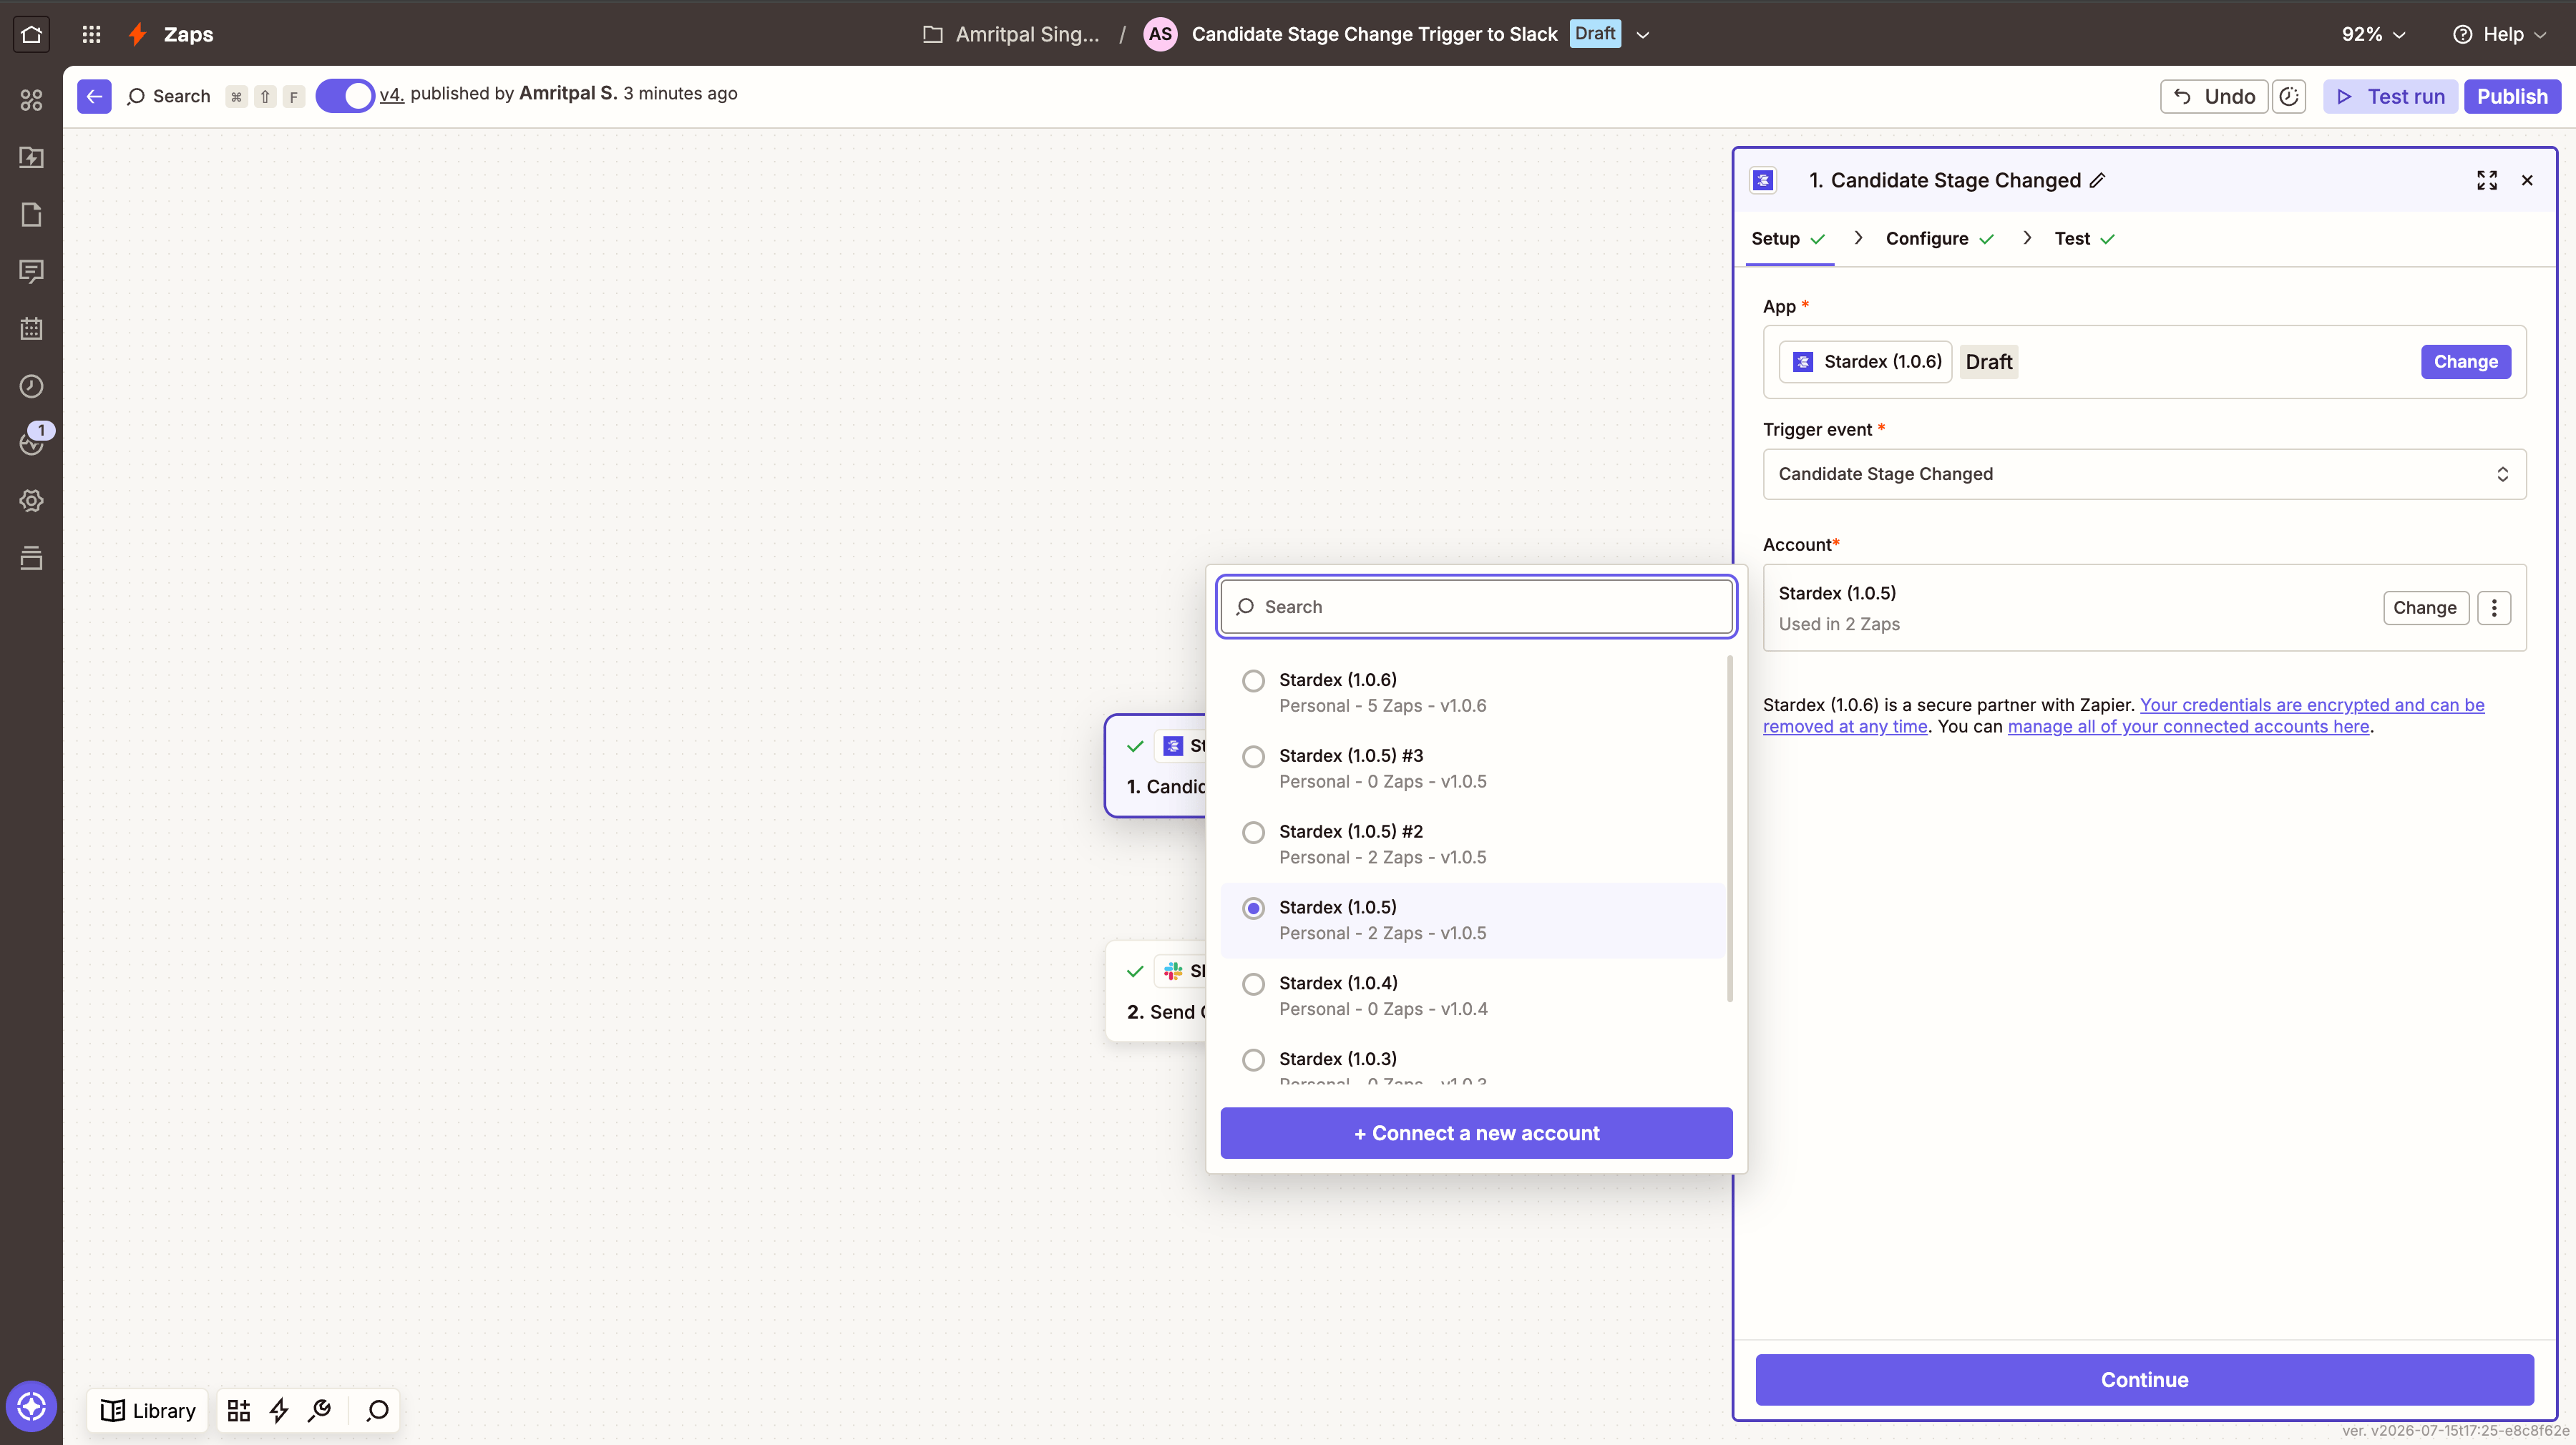Open the Copilot circular icon at bottom left
This screenshot has height=1445, width=2576.
pyautogui.click(x=31, y=1407)
